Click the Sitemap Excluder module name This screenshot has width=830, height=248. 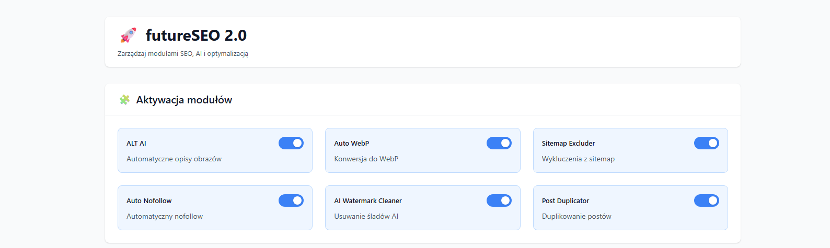click(568, 143)
